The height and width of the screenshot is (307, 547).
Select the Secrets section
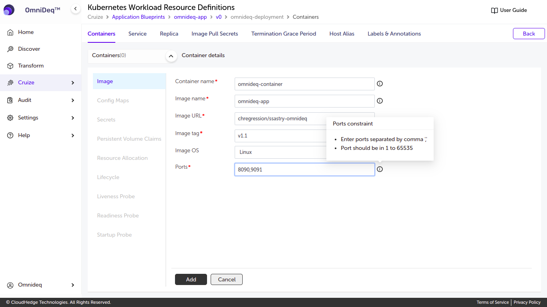[x=129, y=120]
